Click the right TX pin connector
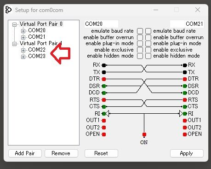 pyautogui.click(x=185, y=72)
